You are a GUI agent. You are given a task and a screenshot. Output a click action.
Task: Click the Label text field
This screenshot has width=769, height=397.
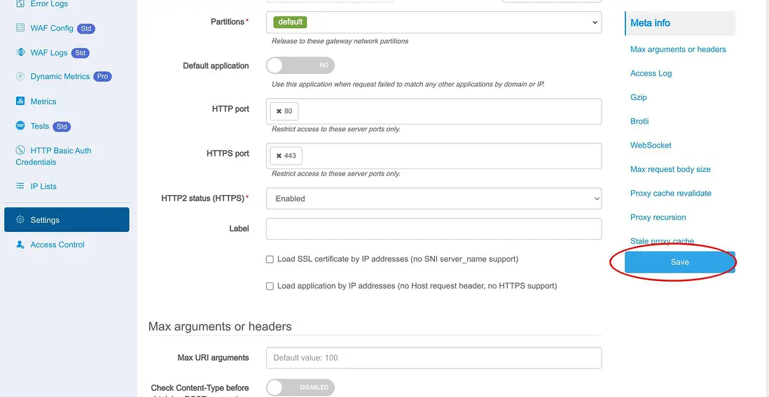click(434, 229)
